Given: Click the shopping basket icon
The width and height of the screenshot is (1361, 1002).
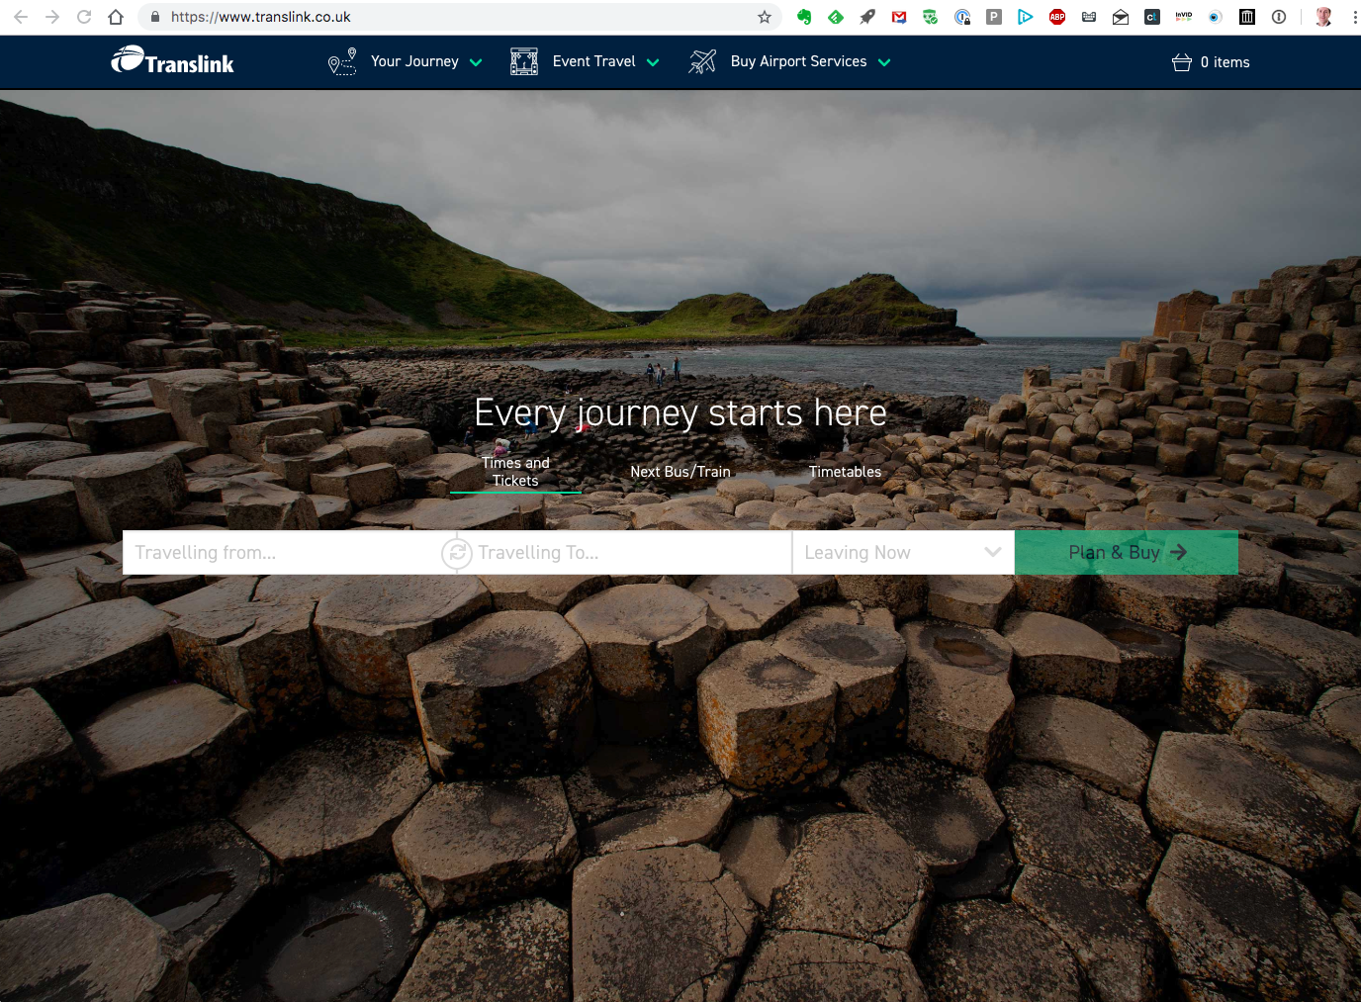Looking at the screenshot, I should click(x=1181, y=62).
